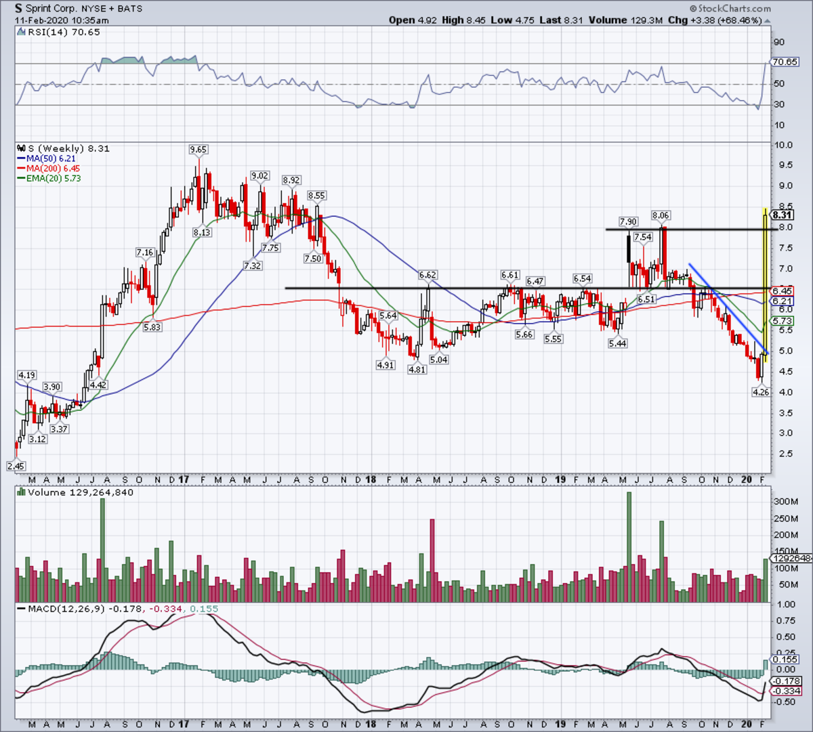Viewport: 813px width, 732px height.
Task: Click the StockCharts.com copyright text
Action: click(730, 9)
